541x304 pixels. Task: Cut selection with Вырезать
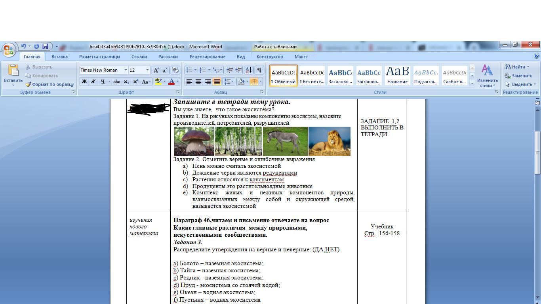click(x=39, y=67)
